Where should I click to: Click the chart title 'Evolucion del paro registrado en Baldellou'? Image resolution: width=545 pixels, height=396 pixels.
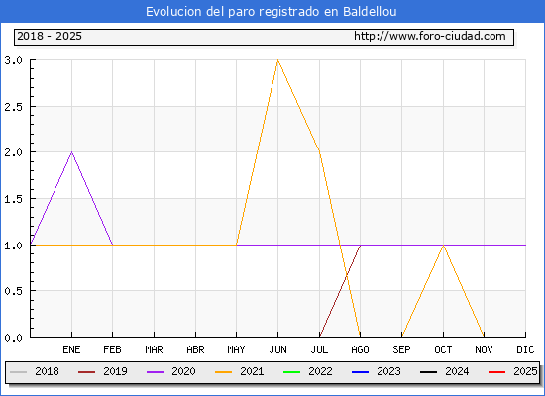coord(272,12)
